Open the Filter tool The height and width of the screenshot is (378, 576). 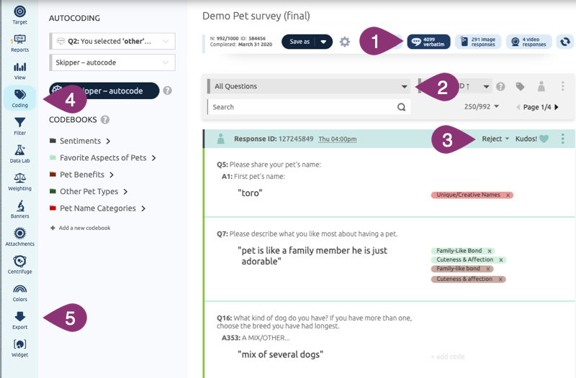19,126
